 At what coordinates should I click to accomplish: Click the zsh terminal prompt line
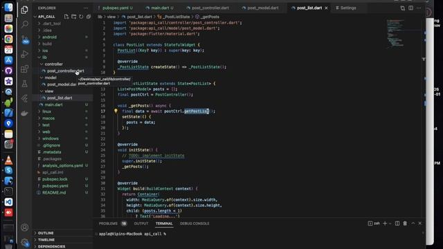(x=132, y=234)
